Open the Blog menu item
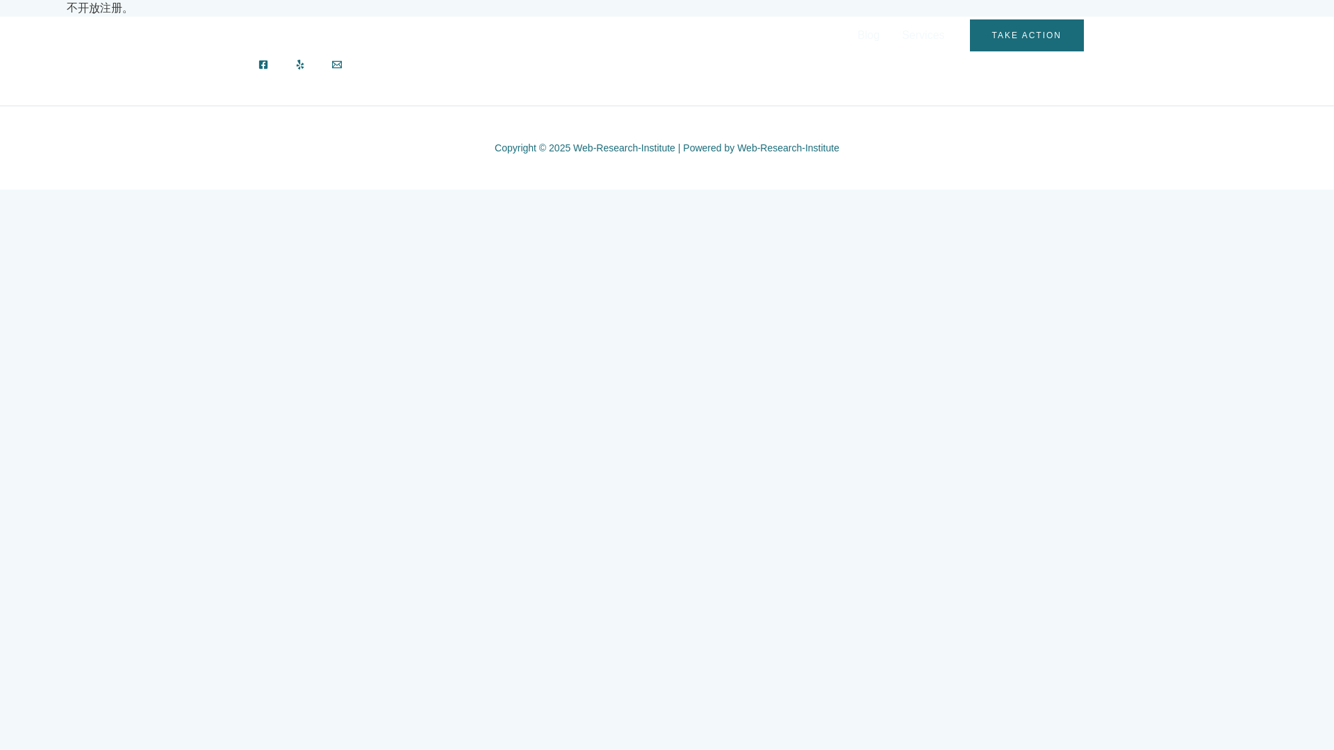This screenshot has height=750, width=1334. (868, 35)
